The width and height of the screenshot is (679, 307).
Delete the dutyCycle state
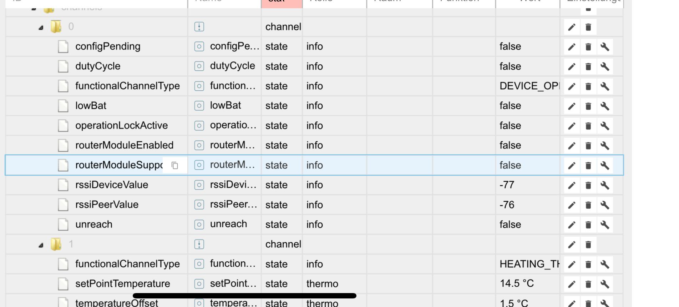tap(588, 66)
